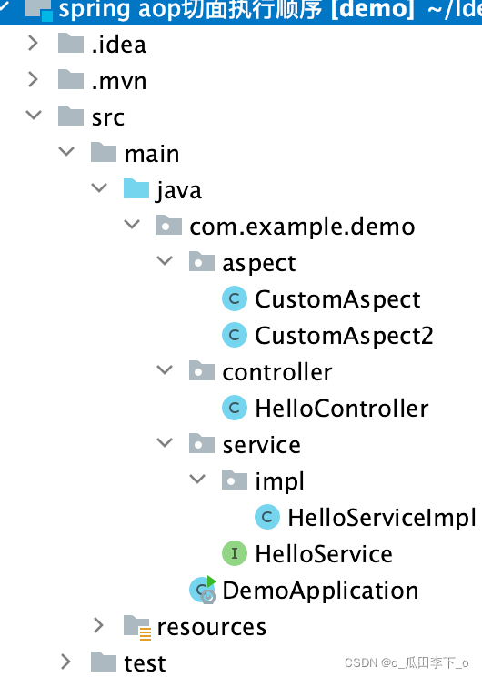
Task: Select the HelloServiceImpl file name
Action: pyautogui.click(x=382, y=517)
